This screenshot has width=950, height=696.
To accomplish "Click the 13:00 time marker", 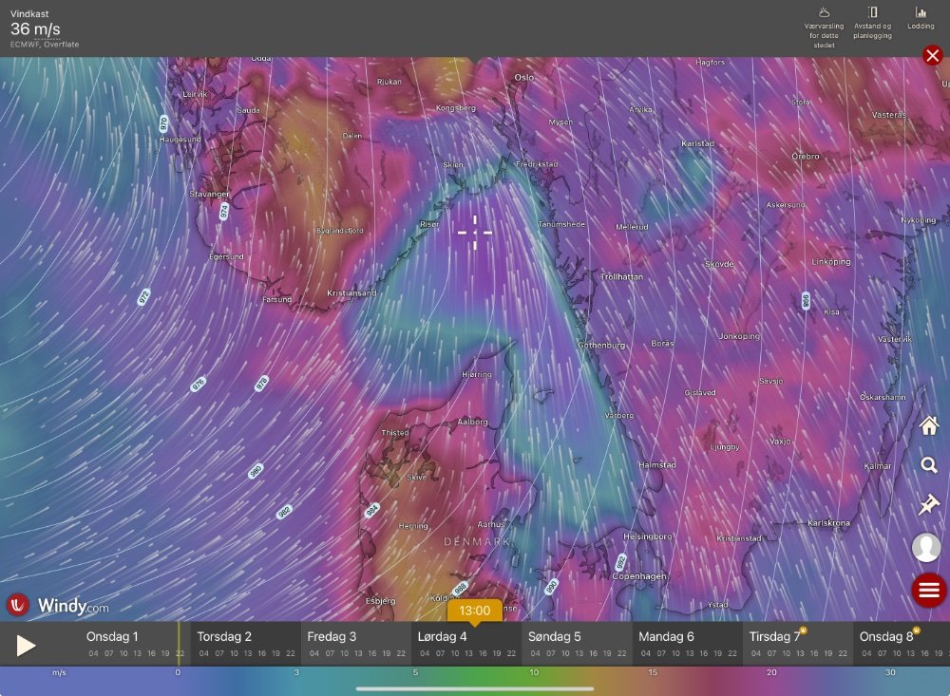I will click(474, 611).
